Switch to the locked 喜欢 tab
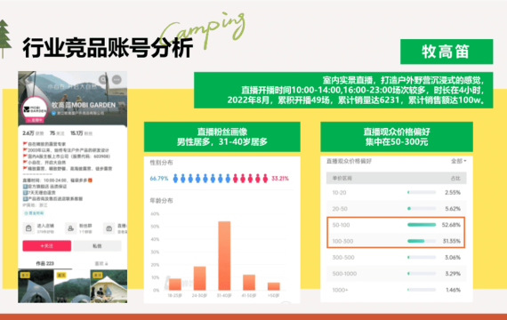 click(x=101, y=263)
